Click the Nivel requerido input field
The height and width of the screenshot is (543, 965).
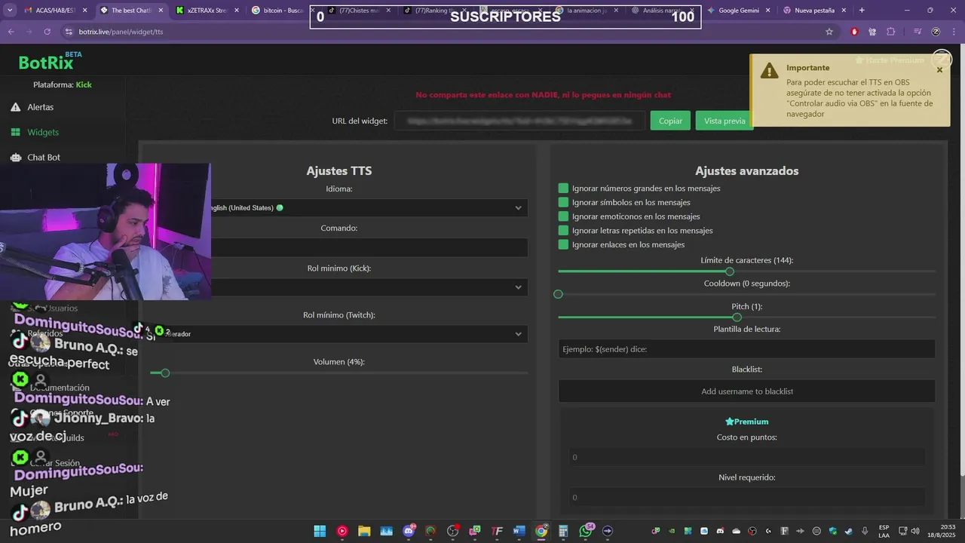point(746,497)
